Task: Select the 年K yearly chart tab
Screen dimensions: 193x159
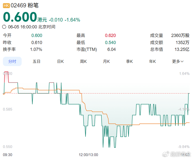Action: (152, 62)
